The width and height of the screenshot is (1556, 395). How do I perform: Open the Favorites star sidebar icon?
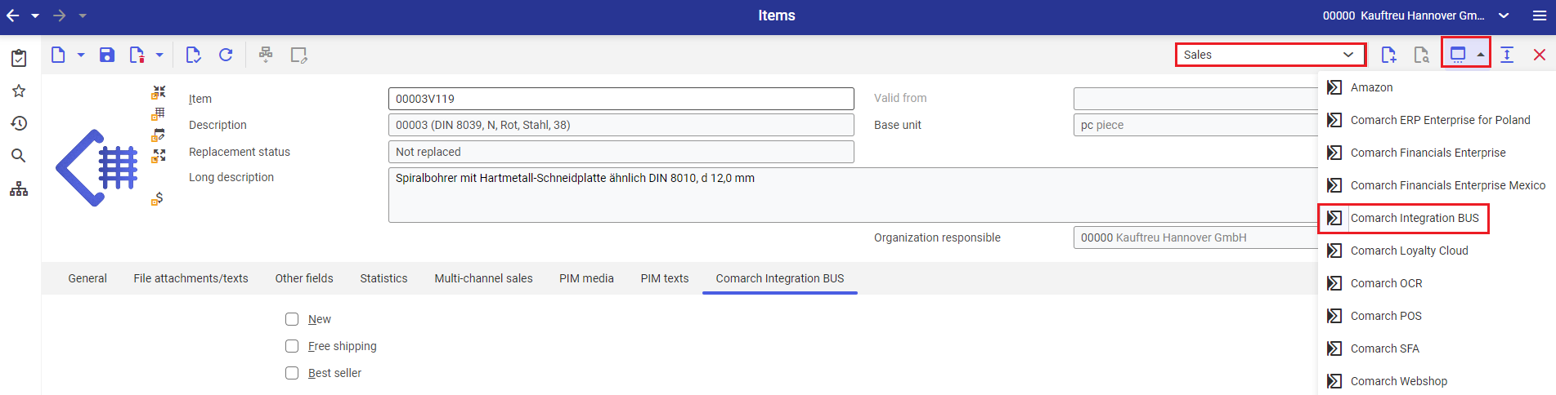pyautogui.click(x=19, y=91)
